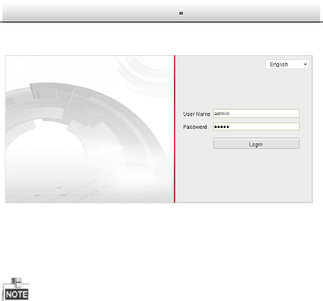Viewport: 323px width, 301px height.
Task: Click the chevron arrow beside English
Action: pyautogui.click(x=305, y=64)
